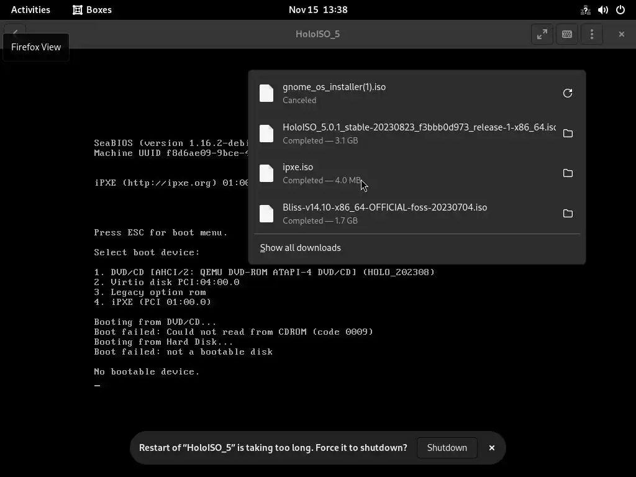Screen dimensions: 636x477
Task: Force shutdown with the Shutdown button
Action: 447,448
